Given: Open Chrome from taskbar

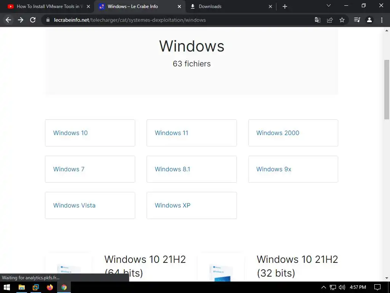Looking at the screenshot, I should 64,287.
